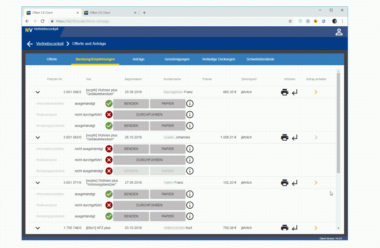380x248 pixels.
Task: Click the scrollbar down arrow of the list
Action: (338, 228)
